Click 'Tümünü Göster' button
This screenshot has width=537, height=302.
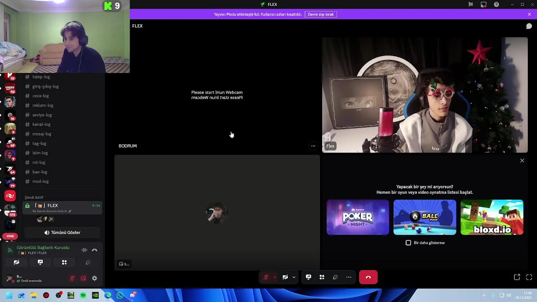click(x=62, y=232)
